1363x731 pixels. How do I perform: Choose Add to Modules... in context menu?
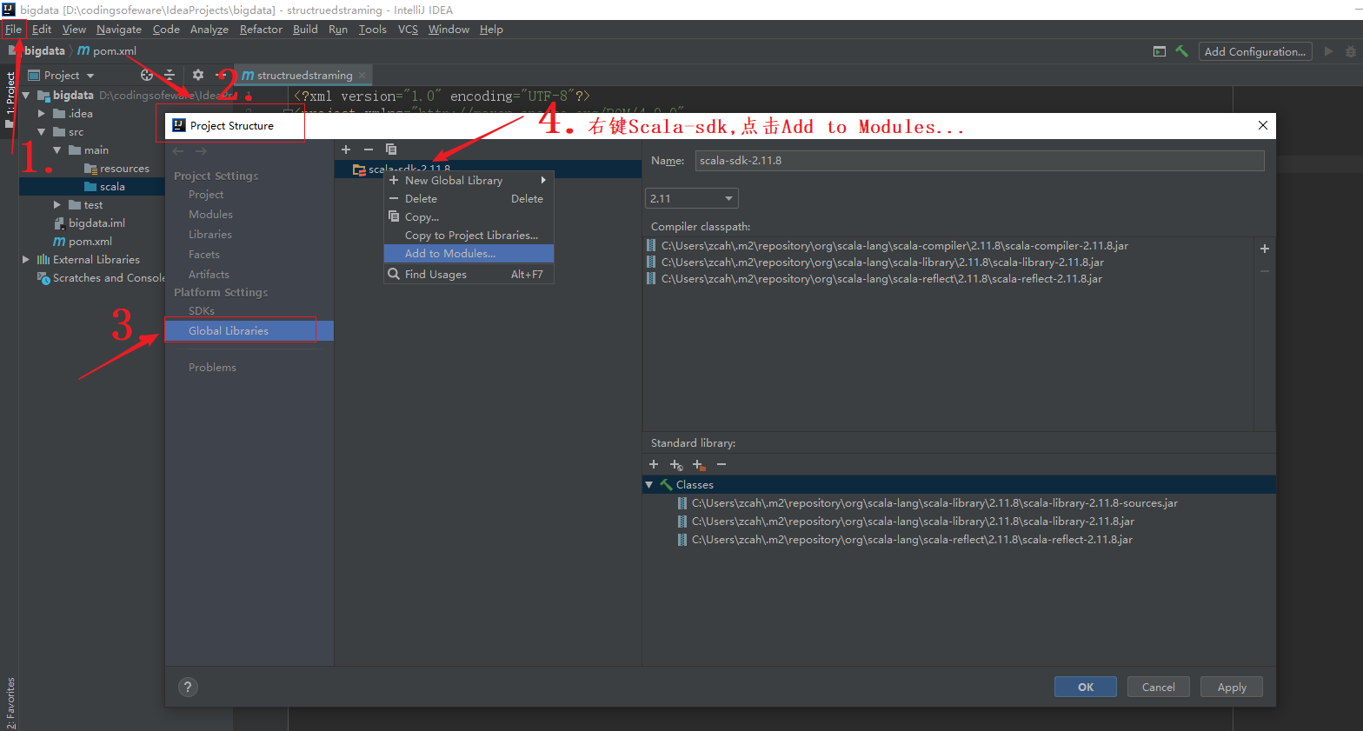point(469,254)
